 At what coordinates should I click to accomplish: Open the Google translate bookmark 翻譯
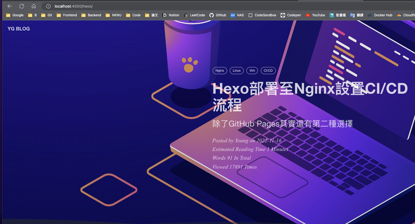click(356, 15)
